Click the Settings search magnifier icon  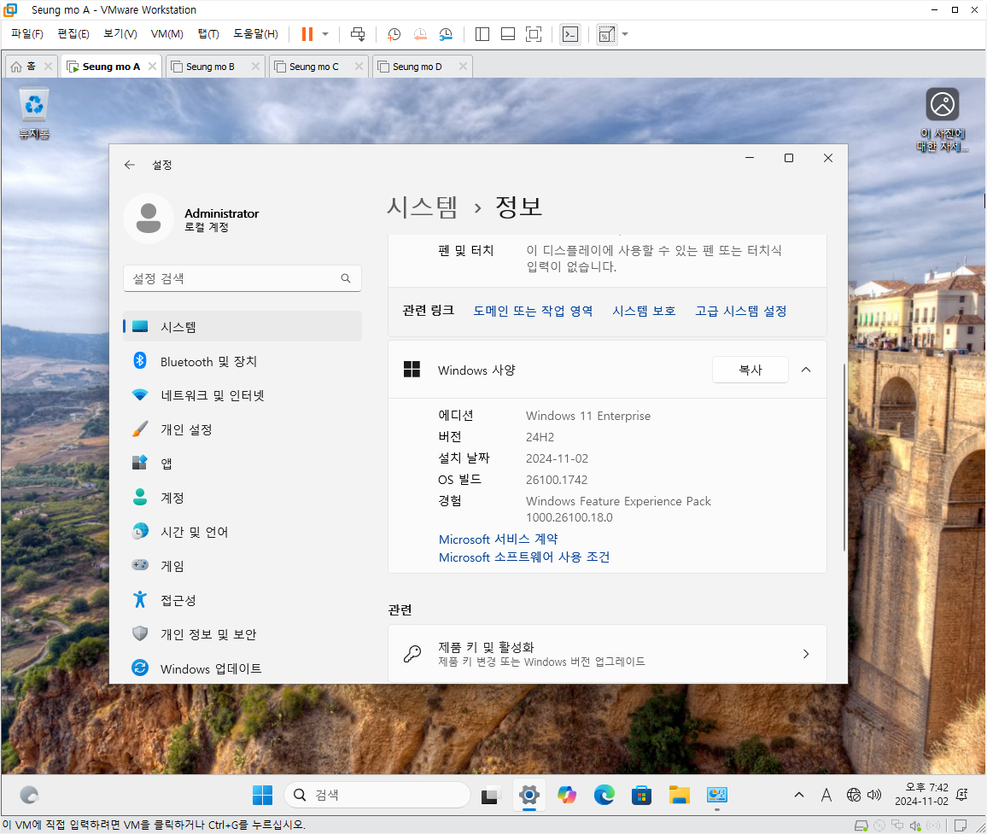(346, 278)
